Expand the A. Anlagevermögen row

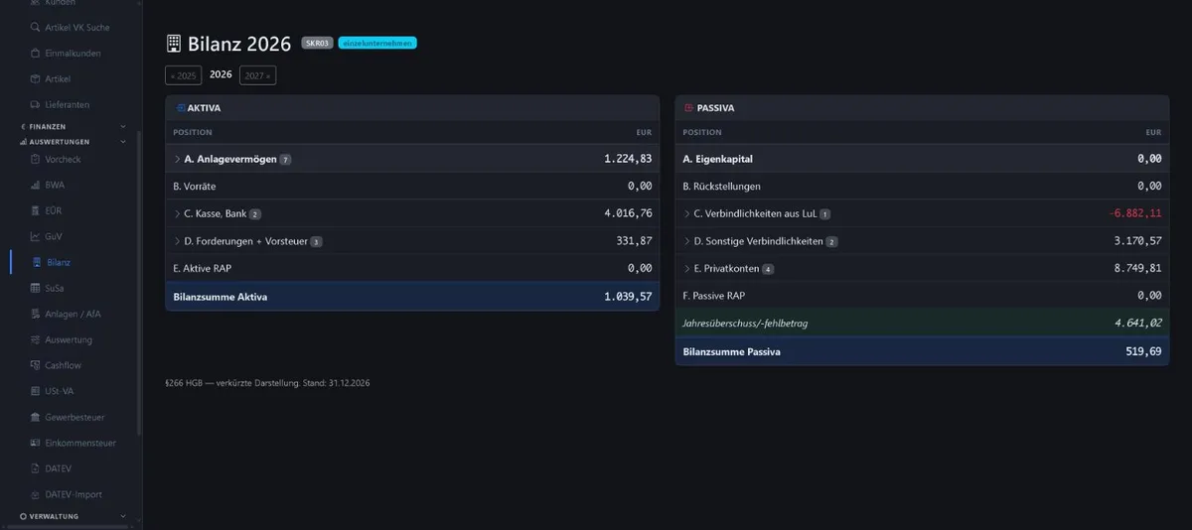click(x=177, y=159)
